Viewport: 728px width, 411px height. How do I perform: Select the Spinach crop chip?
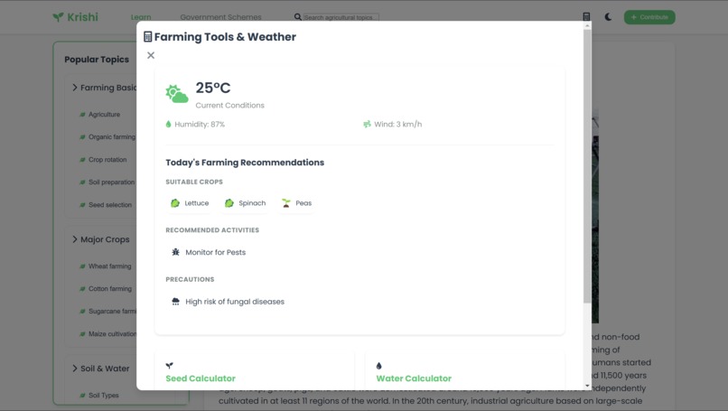coord(245,203)
